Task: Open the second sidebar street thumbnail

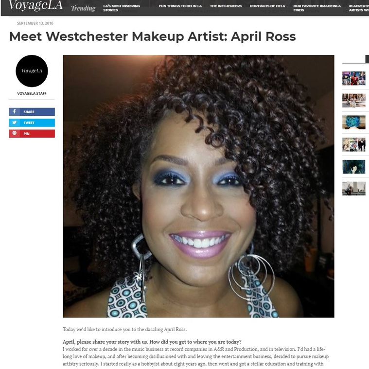Action: point(354,101)
